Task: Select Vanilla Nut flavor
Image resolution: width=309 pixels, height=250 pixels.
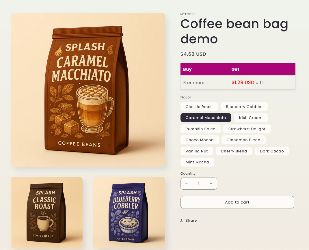Action: [197, 151]
